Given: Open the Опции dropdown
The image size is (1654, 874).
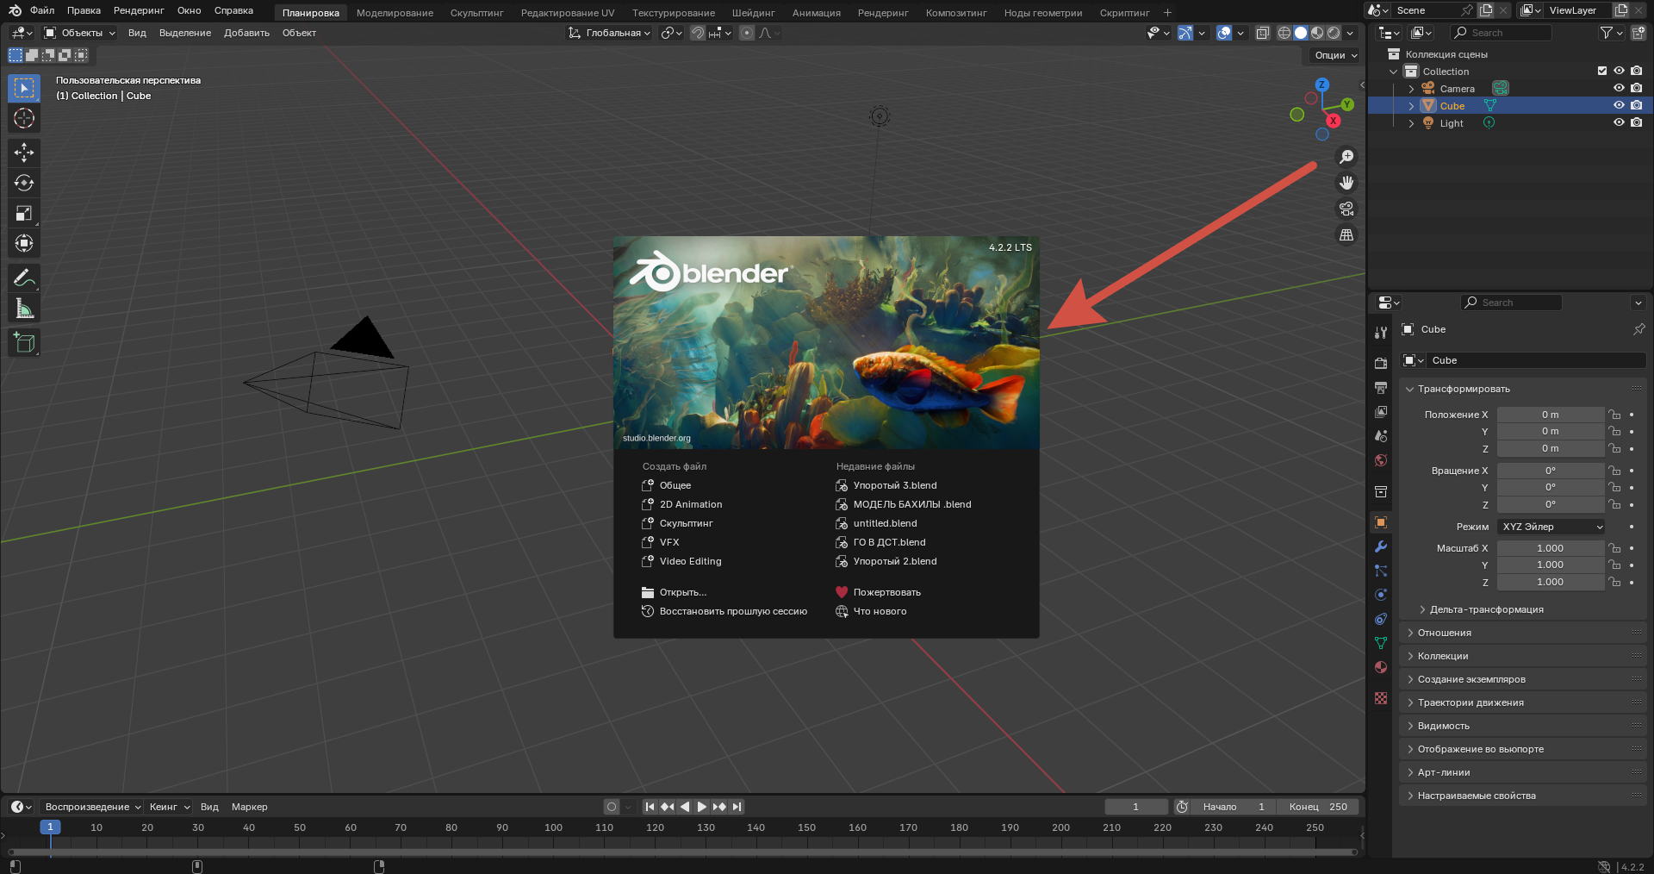Looking at the screenshot, I should click(x=1335, y=55).
